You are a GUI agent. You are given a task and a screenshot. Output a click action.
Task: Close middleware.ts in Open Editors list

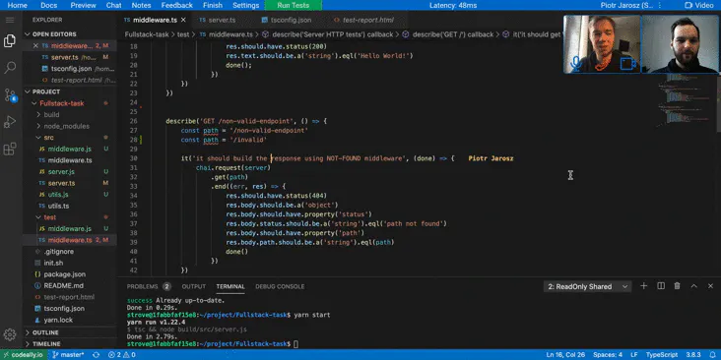(35, 46)
